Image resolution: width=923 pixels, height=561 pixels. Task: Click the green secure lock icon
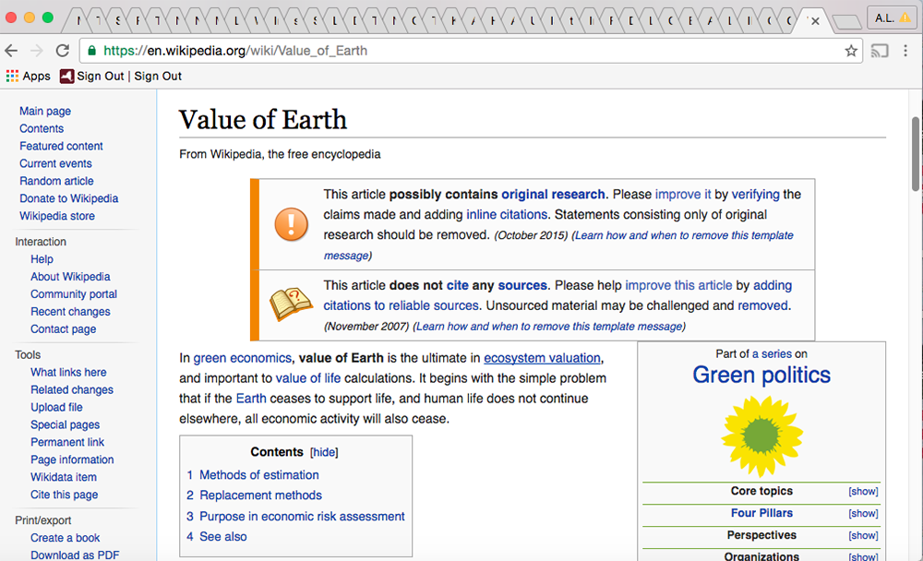tap(91, 51)
